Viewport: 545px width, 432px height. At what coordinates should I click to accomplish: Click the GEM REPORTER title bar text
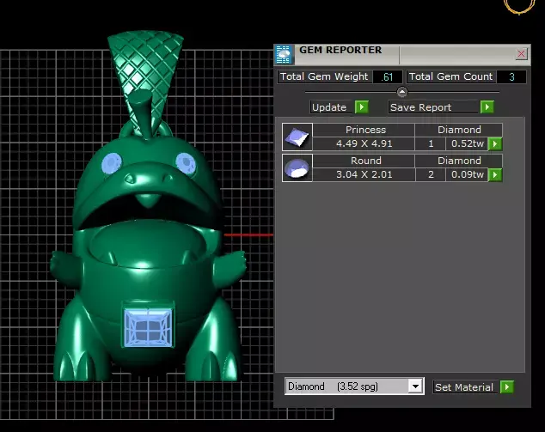click(340, 50)
